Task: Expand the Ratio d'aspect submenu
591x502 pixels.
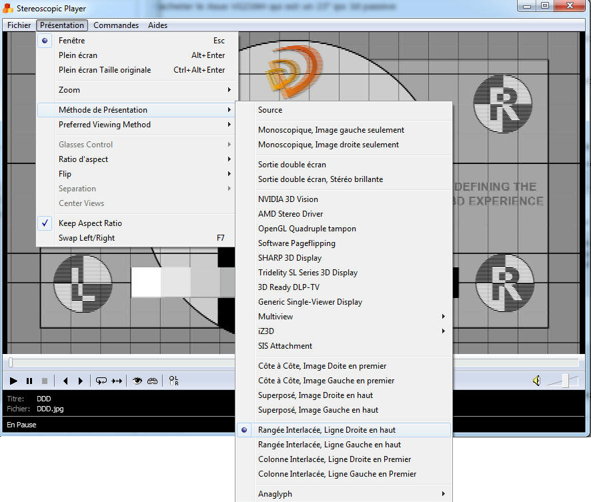Action: click(137, 159)
